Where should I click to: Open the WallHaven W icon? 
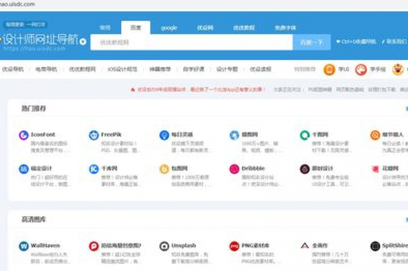[23, 246]
